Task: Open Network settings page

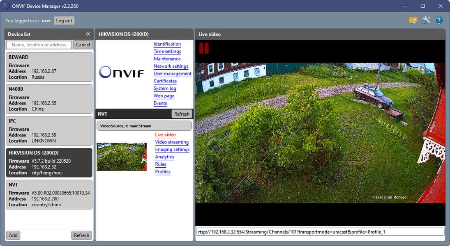Action: tap(171, 66)
